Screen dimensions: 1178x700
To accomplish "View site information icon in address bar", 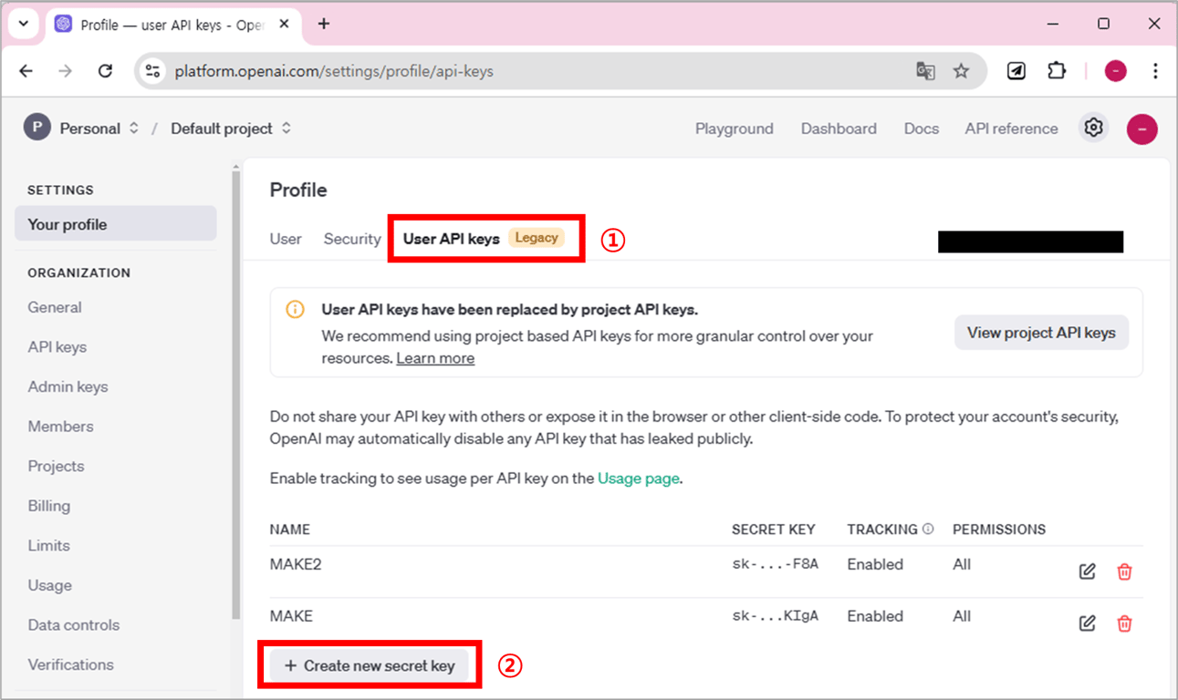I will [153, 71].
